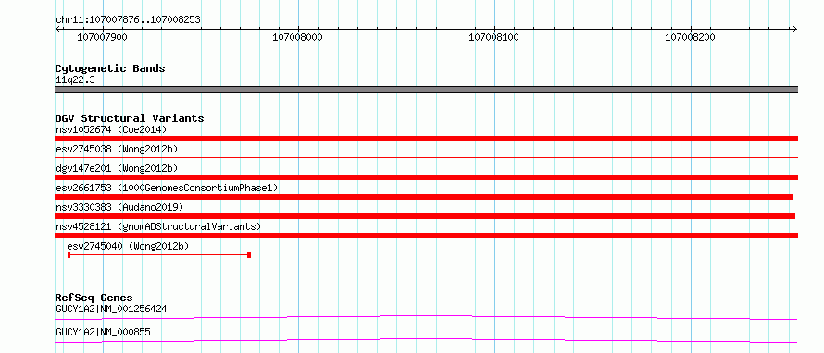
Task: Click the 107007900 ruler tick label
Action: click(x=102, y=37)
